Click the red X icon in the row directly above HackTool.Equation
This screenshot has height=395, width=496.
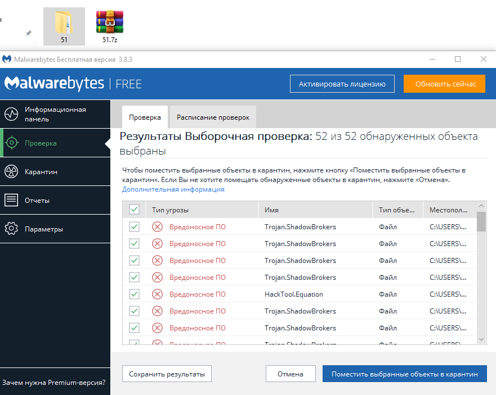pos(157,277)
